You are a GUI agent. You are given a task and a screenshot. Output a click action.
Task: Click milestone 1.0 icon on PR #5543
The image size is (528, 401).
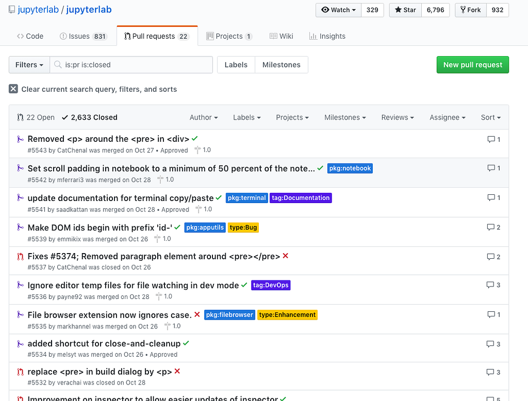(x=197, y=150)
